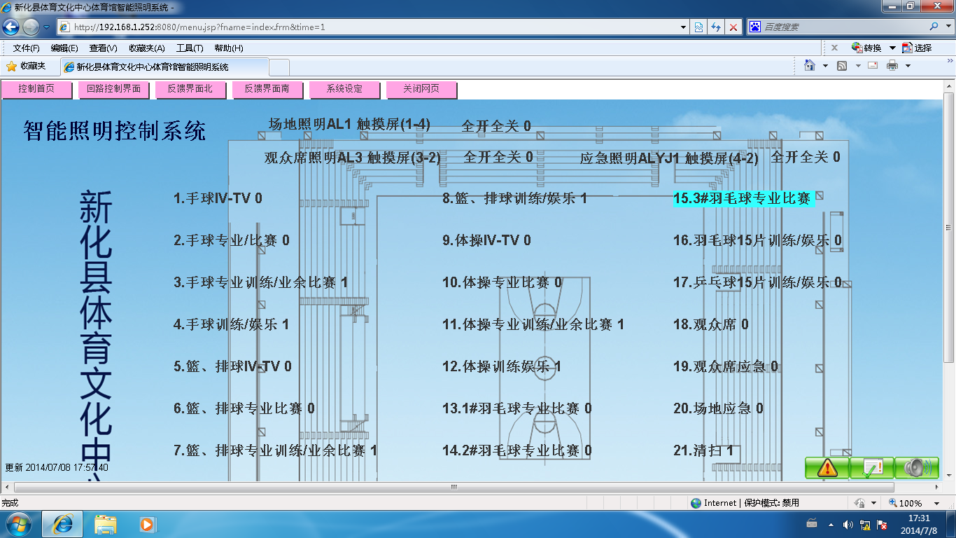This screenshot has height=538, width=956.
Task: Click the red stop loading icon
Action: (733, 27)
